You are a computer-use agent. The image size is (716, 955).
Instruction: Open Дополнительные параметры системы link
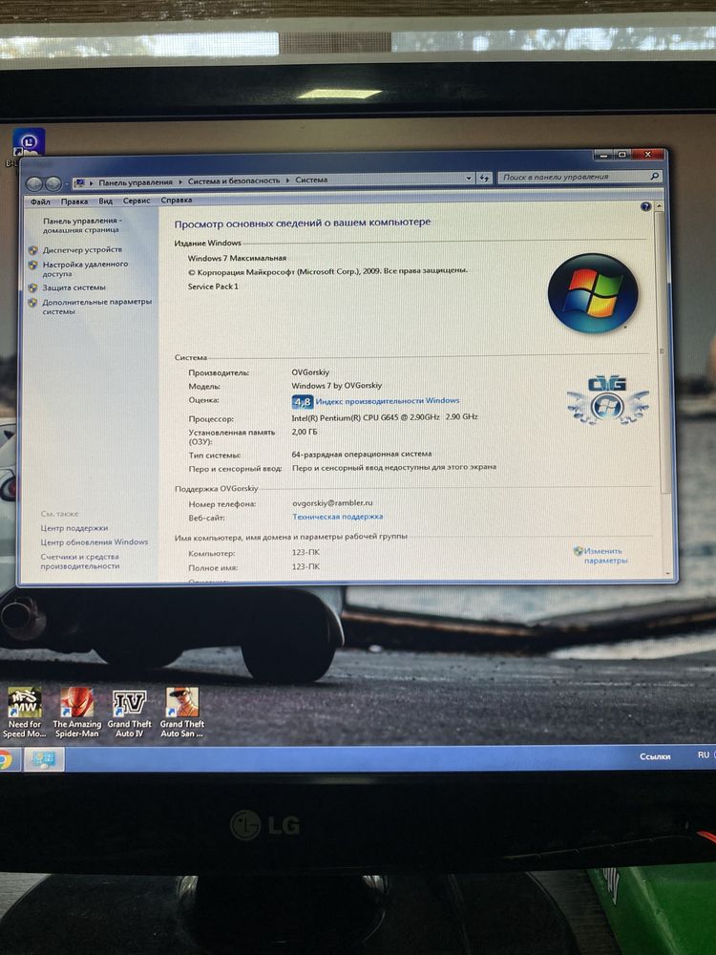pos(96,307)
